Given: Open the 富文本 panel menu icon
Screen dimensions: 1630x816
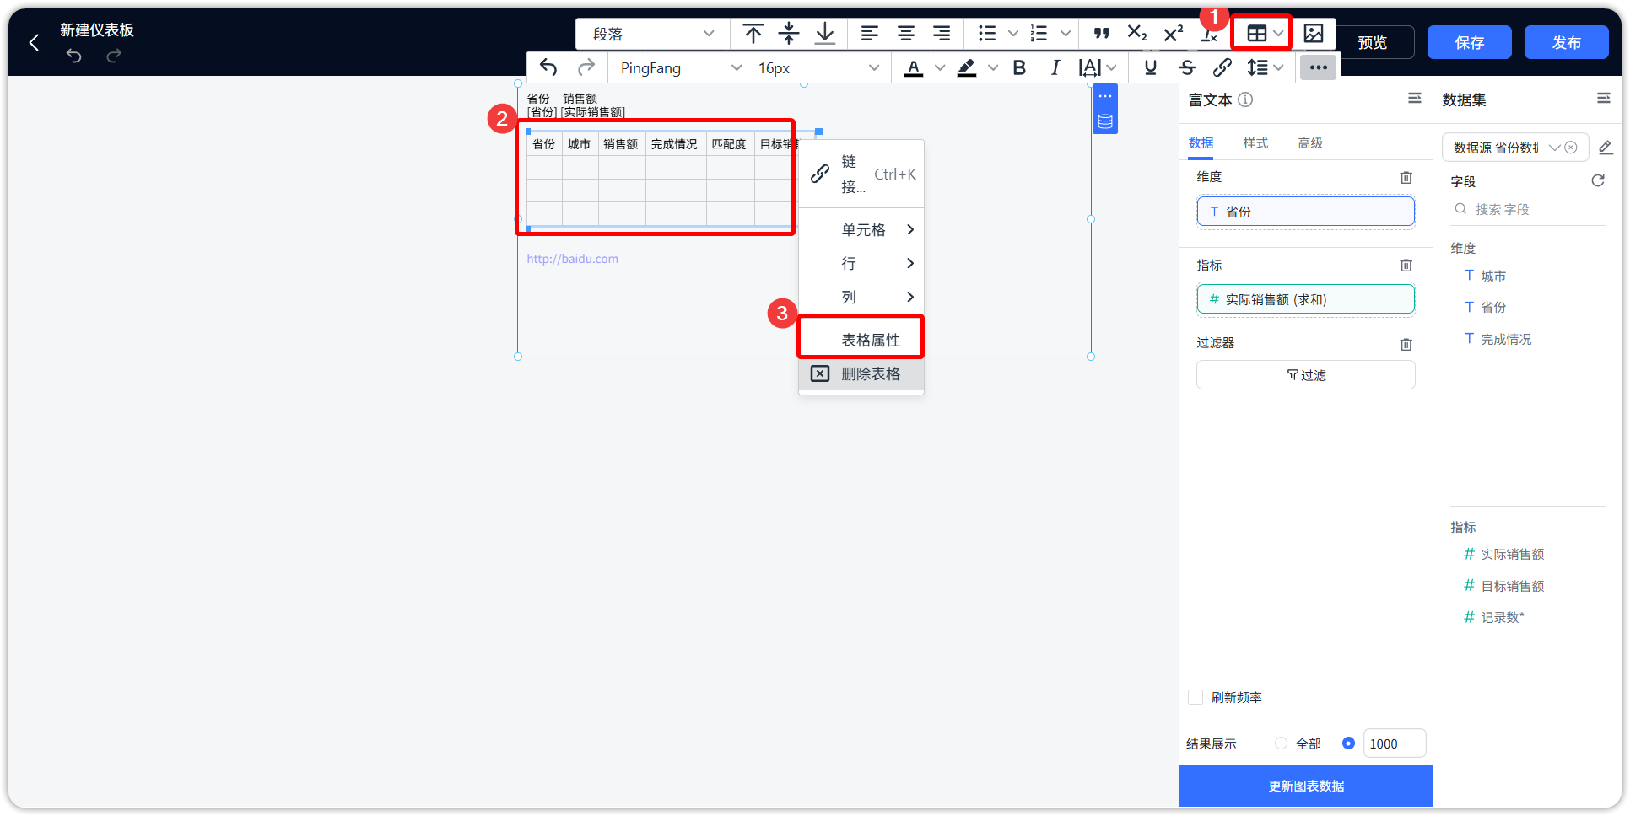Looking at the screenshot, I should pyautogui.click(x=1415, y=99).
